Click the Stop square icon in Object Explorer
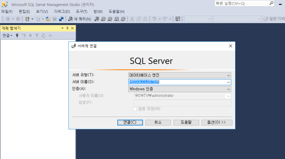285x159 pixels. click(30, 36)
